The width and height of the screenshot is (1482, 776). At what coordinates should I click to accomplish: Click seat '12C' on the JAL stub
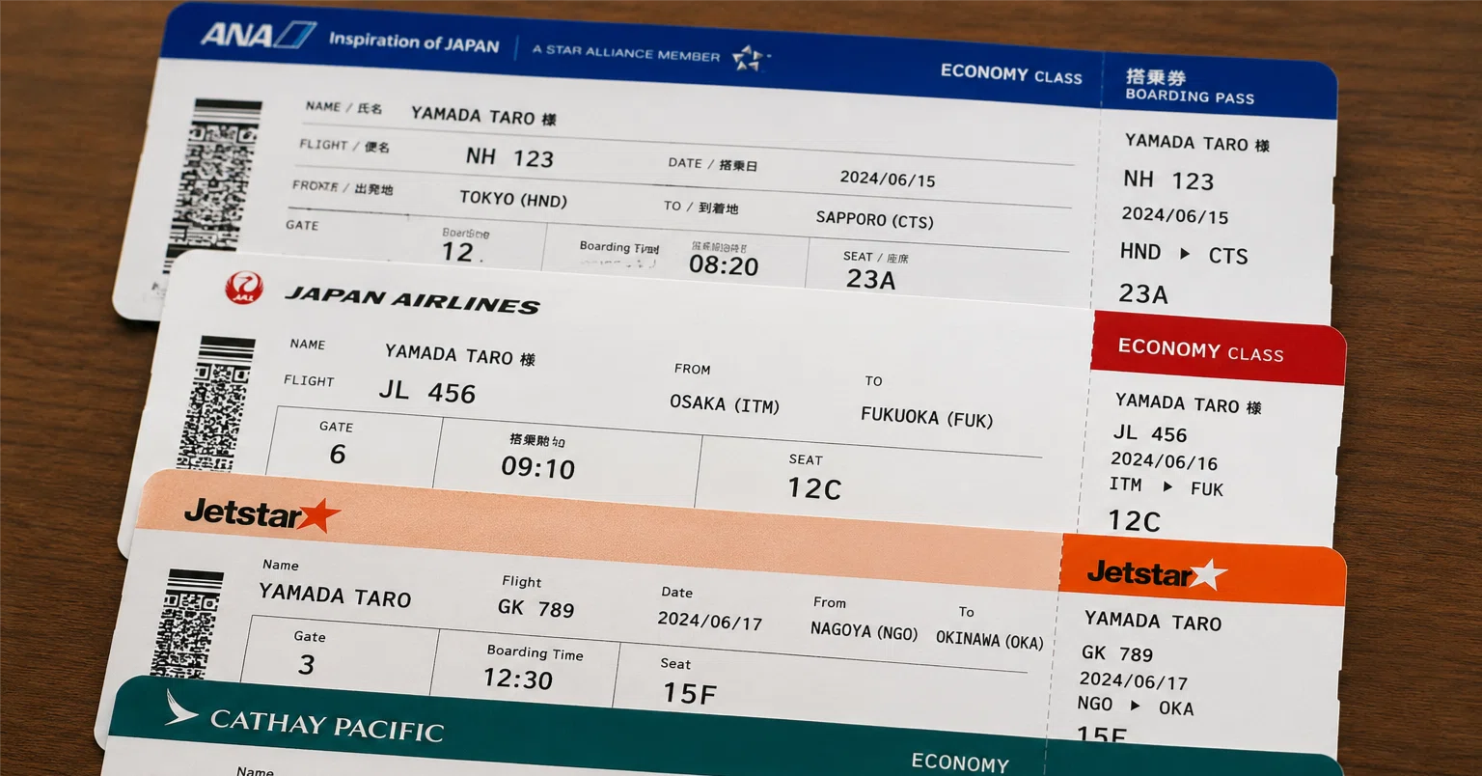point(1134,521)
